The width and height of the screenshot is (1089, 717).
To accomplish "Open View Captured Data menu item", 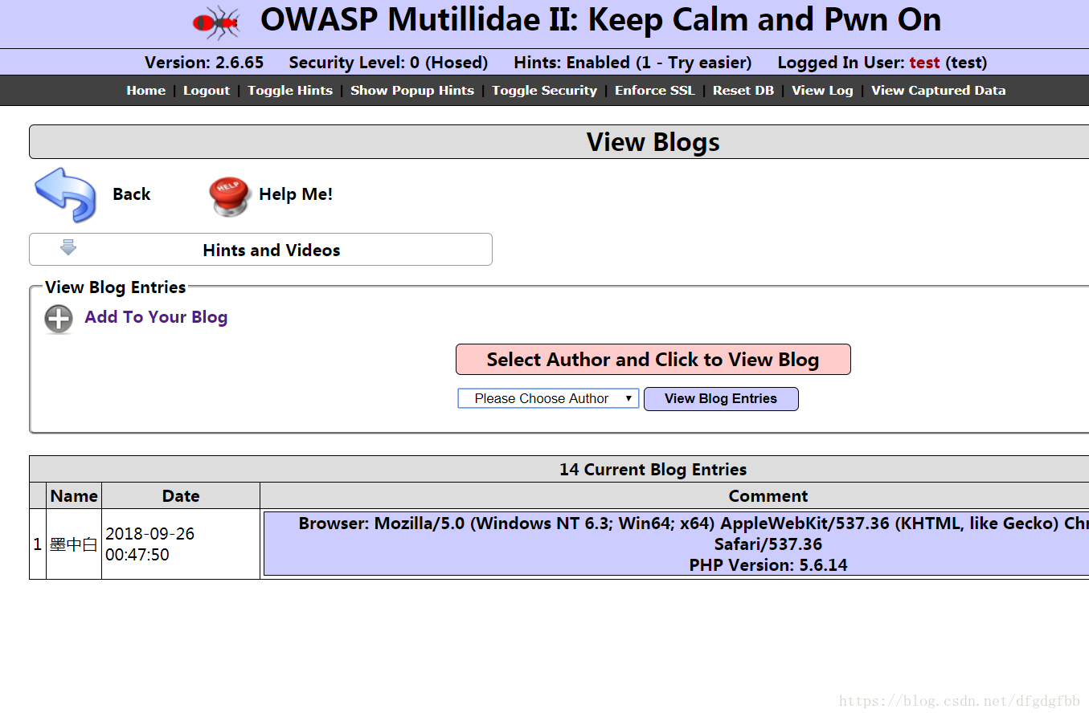I will point(938,91).
